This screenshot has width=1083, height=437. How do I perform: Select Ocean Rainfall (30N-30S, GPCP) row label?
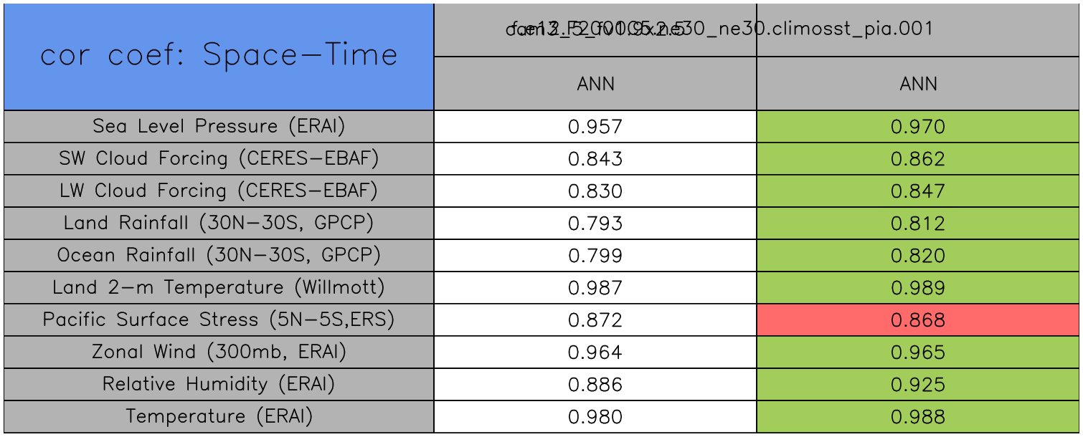click(219, 256)
